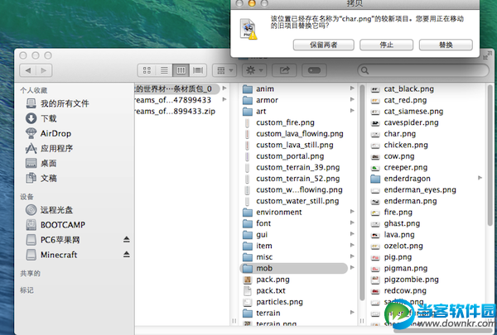Viewport: 497px width, 335px height.
Task: Open AirDrop in sidebar
Action: click(x=48, y=133)
